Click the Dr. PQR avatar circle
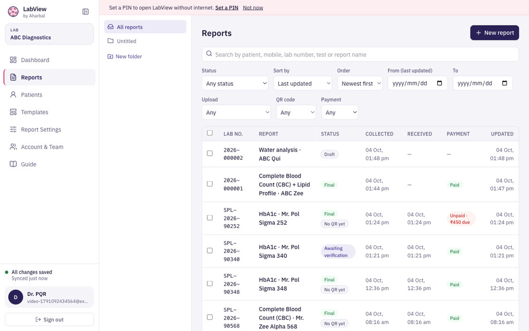This screenshot has height=331, width=529. coord(15,297)
